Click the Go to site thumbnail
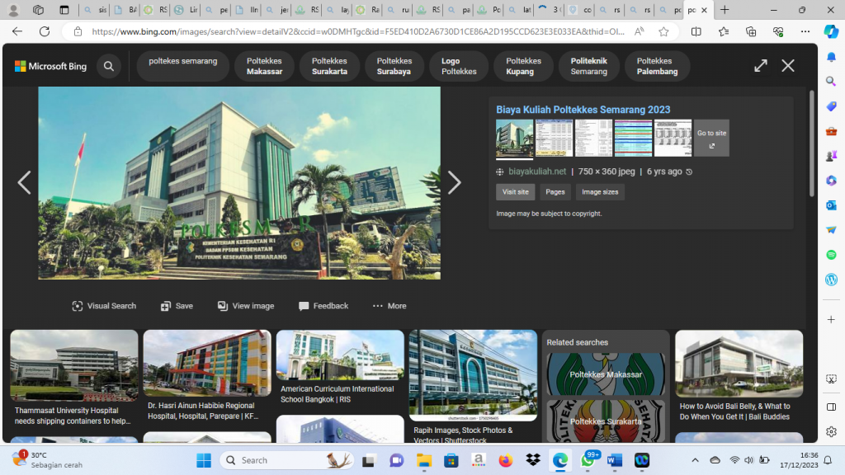Screen dimensions: 845x475 pos(711,138)
